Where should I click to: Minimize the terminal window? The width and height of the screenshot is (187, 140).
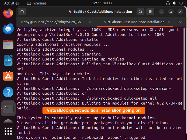161,12
